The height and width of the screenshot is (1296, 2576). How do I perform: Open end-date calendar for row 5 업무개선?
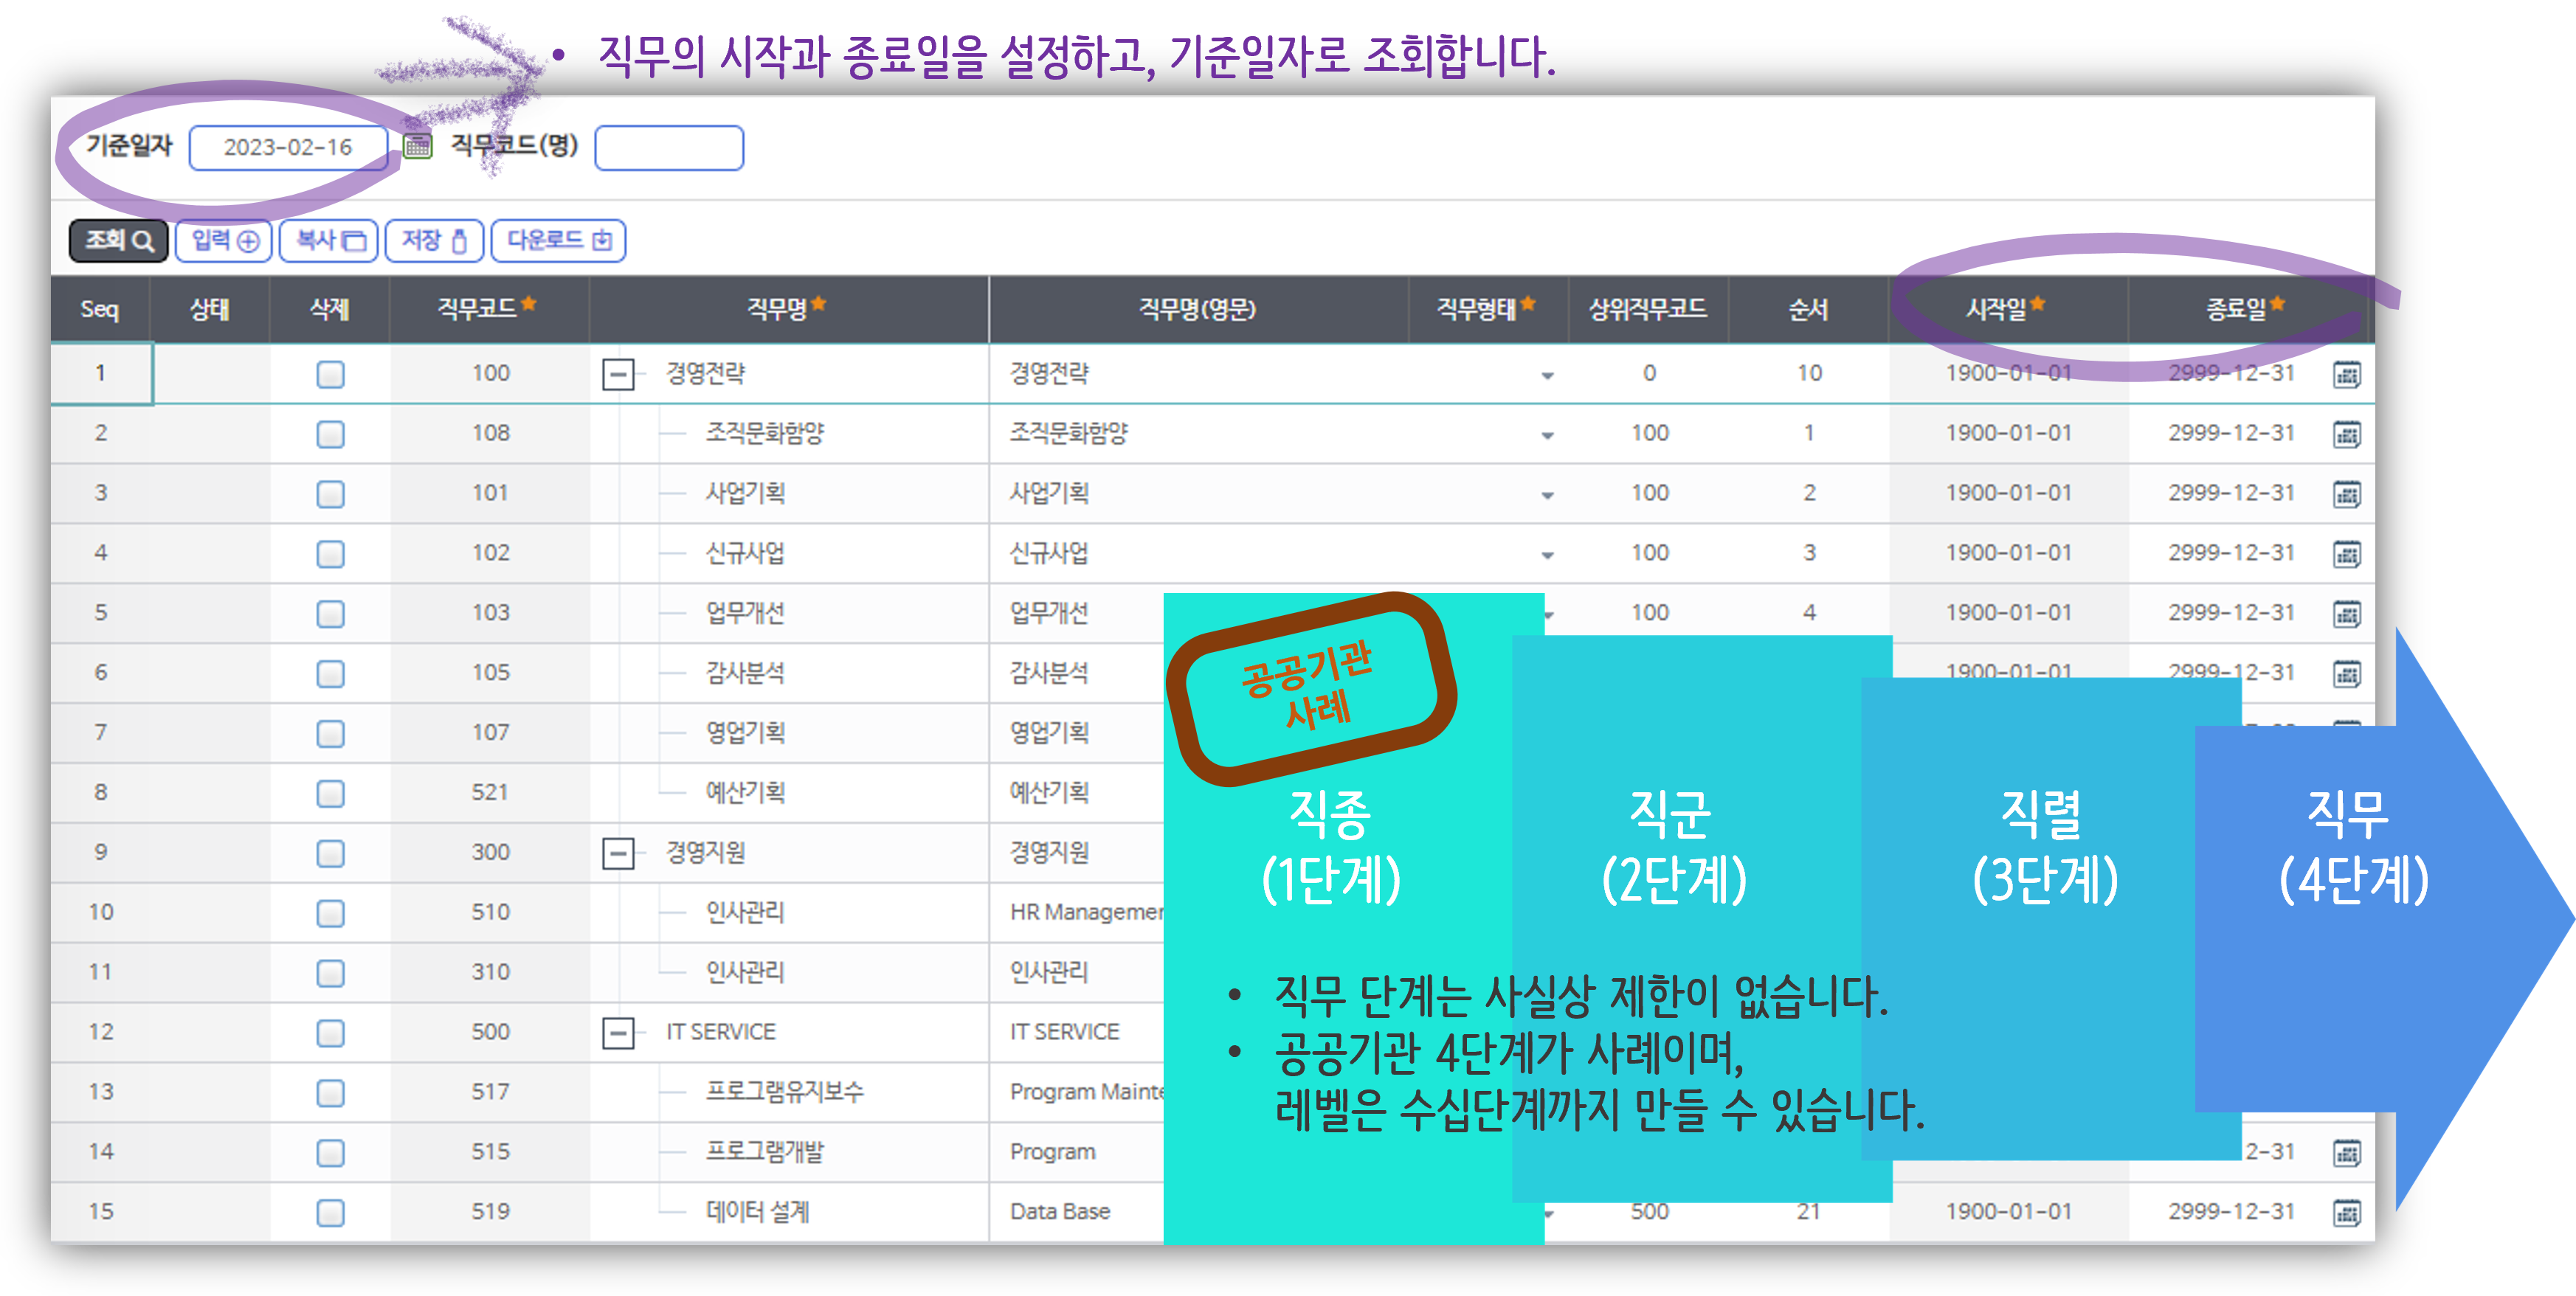[x=2346, y=613]
